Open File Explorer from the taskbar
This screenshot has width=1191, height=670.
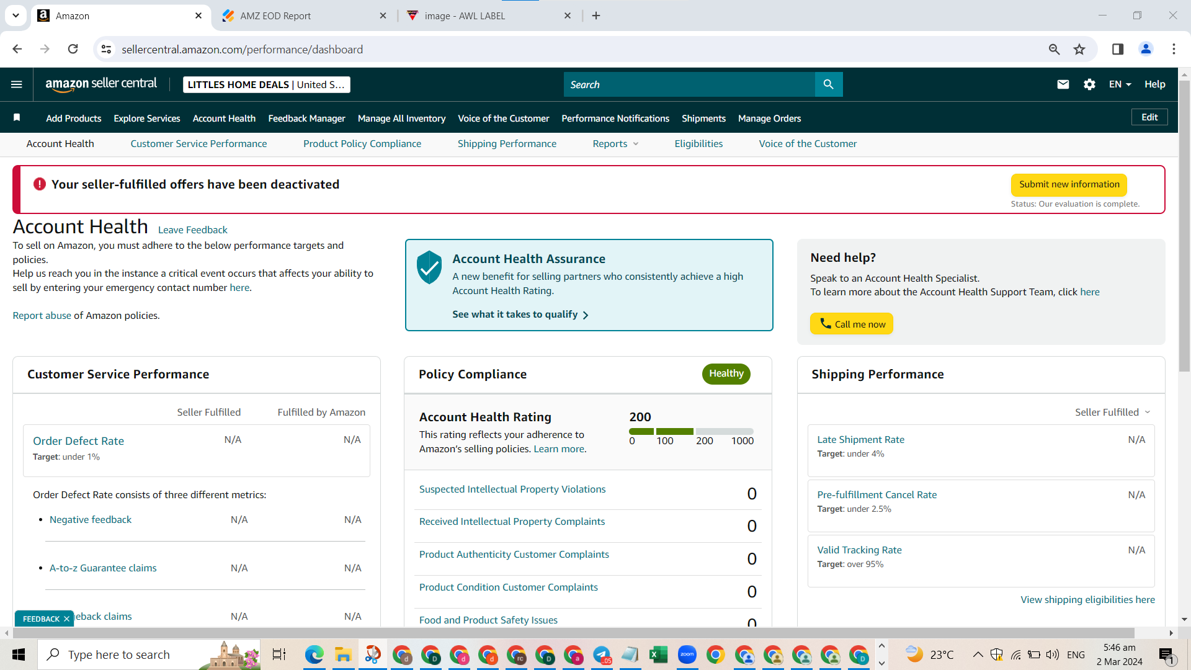coord(343,654)
